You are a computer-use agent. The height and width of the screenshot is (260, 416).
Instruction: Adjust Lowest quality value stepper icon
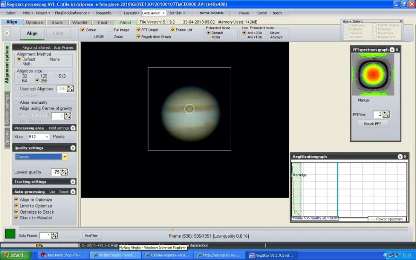pyautogui.click(x=64, y=172)
